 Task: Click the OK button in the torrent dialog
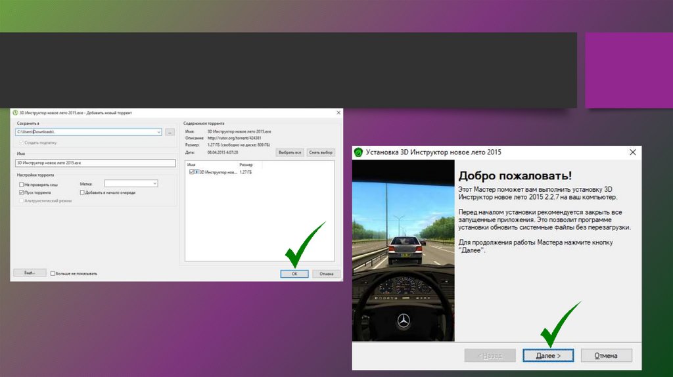tap(294, 274)
